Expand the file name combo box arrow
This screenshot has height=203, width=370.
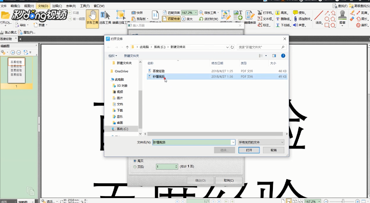(233, 142)
